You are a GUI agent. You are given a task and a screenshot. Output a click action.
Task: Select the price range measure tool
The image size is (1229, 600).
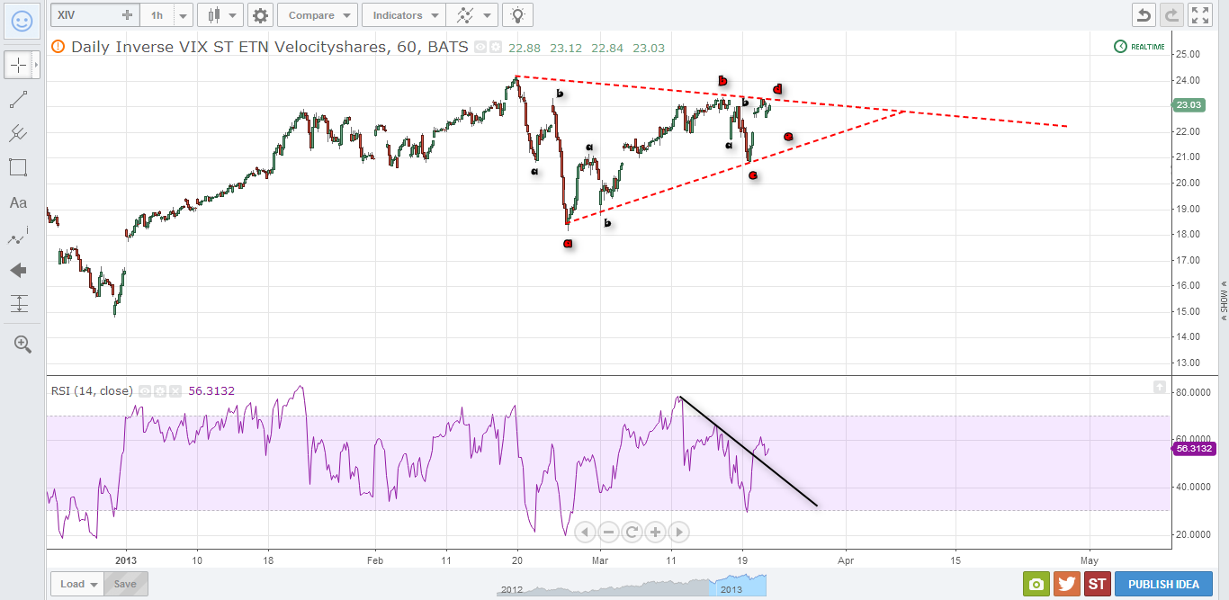[x=18, y=304]
